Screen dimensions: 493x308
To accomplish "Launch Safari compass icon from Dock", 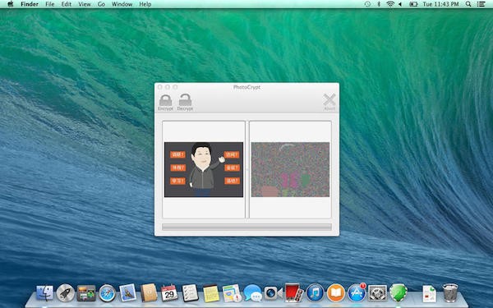I will click(x=107, y=293).
